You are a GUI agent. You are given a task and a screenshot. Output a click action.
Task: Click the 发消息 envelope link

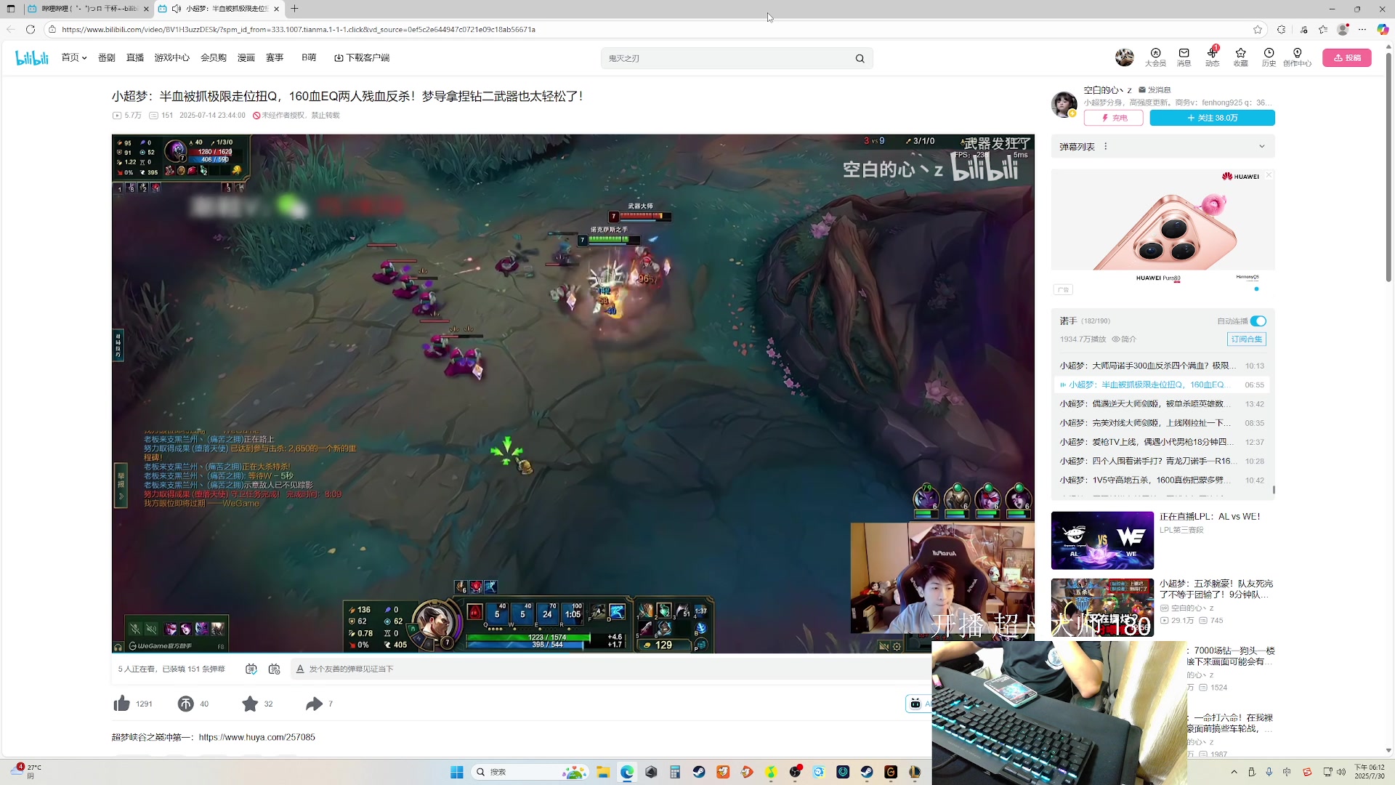(1155, 90)
